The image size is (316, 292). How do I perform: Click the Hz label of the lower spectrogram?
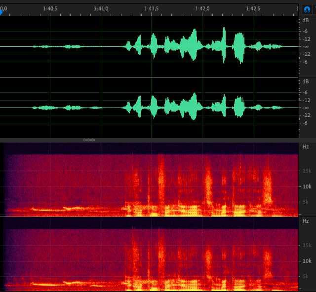pos(306,221)
